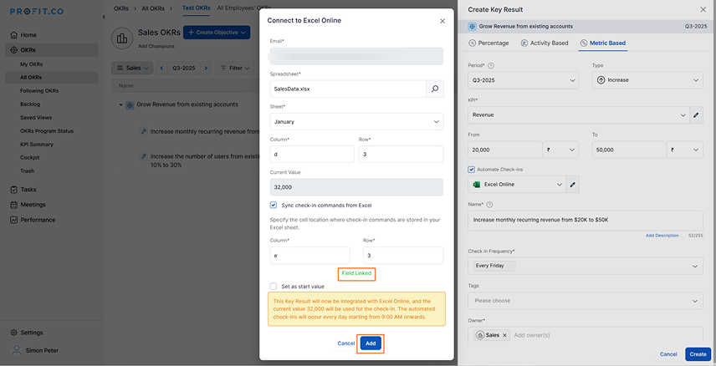Click the Sales OKRs chart icon
Image resolution: width=716 pixels, height=366 pixels.
(122, 38)
